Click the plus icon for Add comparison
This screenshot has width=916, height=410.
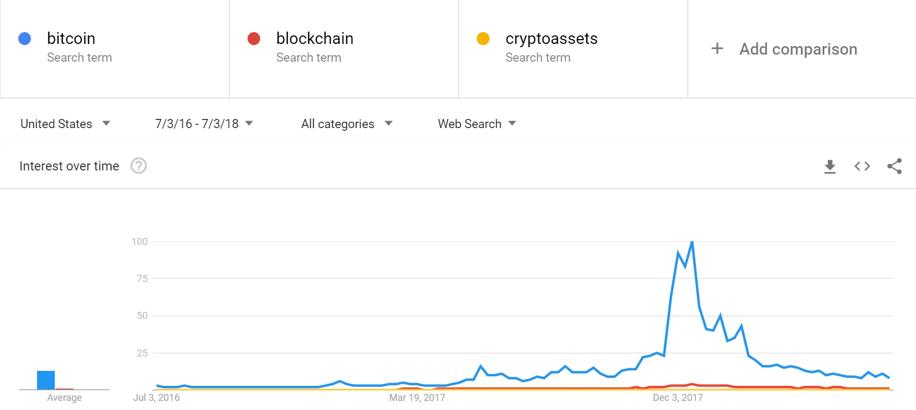[x=717, y=49]
